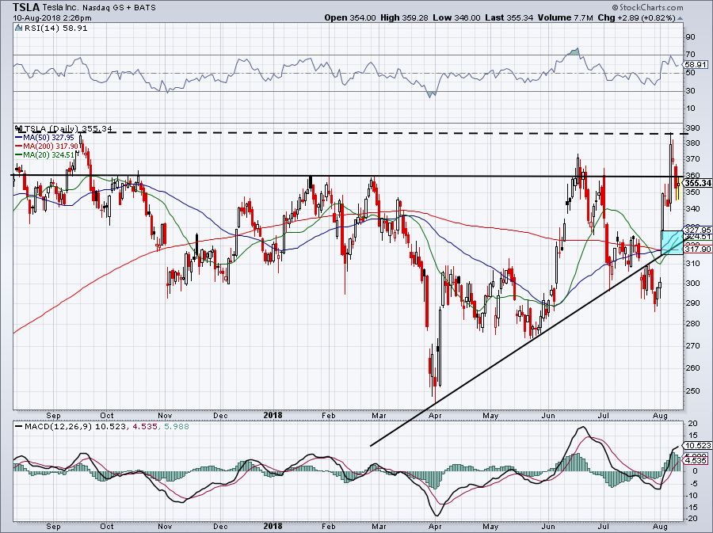The image size is (713, 533).
Task: Click the 10.523 tag on the MACD right axis
Action: pos(697,446)
